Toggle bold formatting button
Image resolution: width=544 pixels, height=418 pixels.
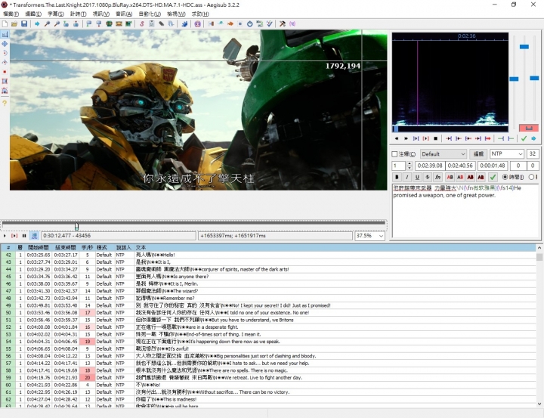(397, 177)
